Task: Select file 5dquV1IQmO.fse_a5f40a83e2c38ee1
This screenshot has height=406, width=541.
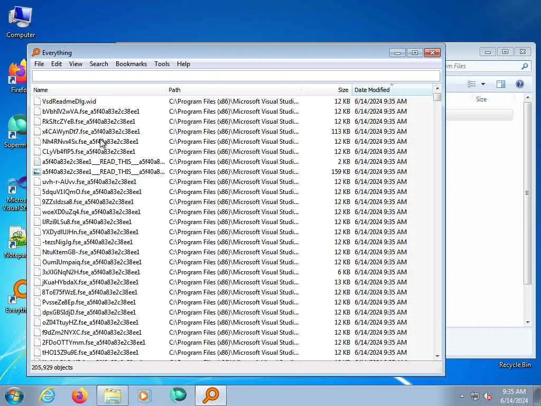Action: click(x=92, y=191)
